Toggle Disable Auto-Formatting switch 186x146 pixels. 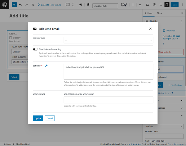[x=35, y=49]
